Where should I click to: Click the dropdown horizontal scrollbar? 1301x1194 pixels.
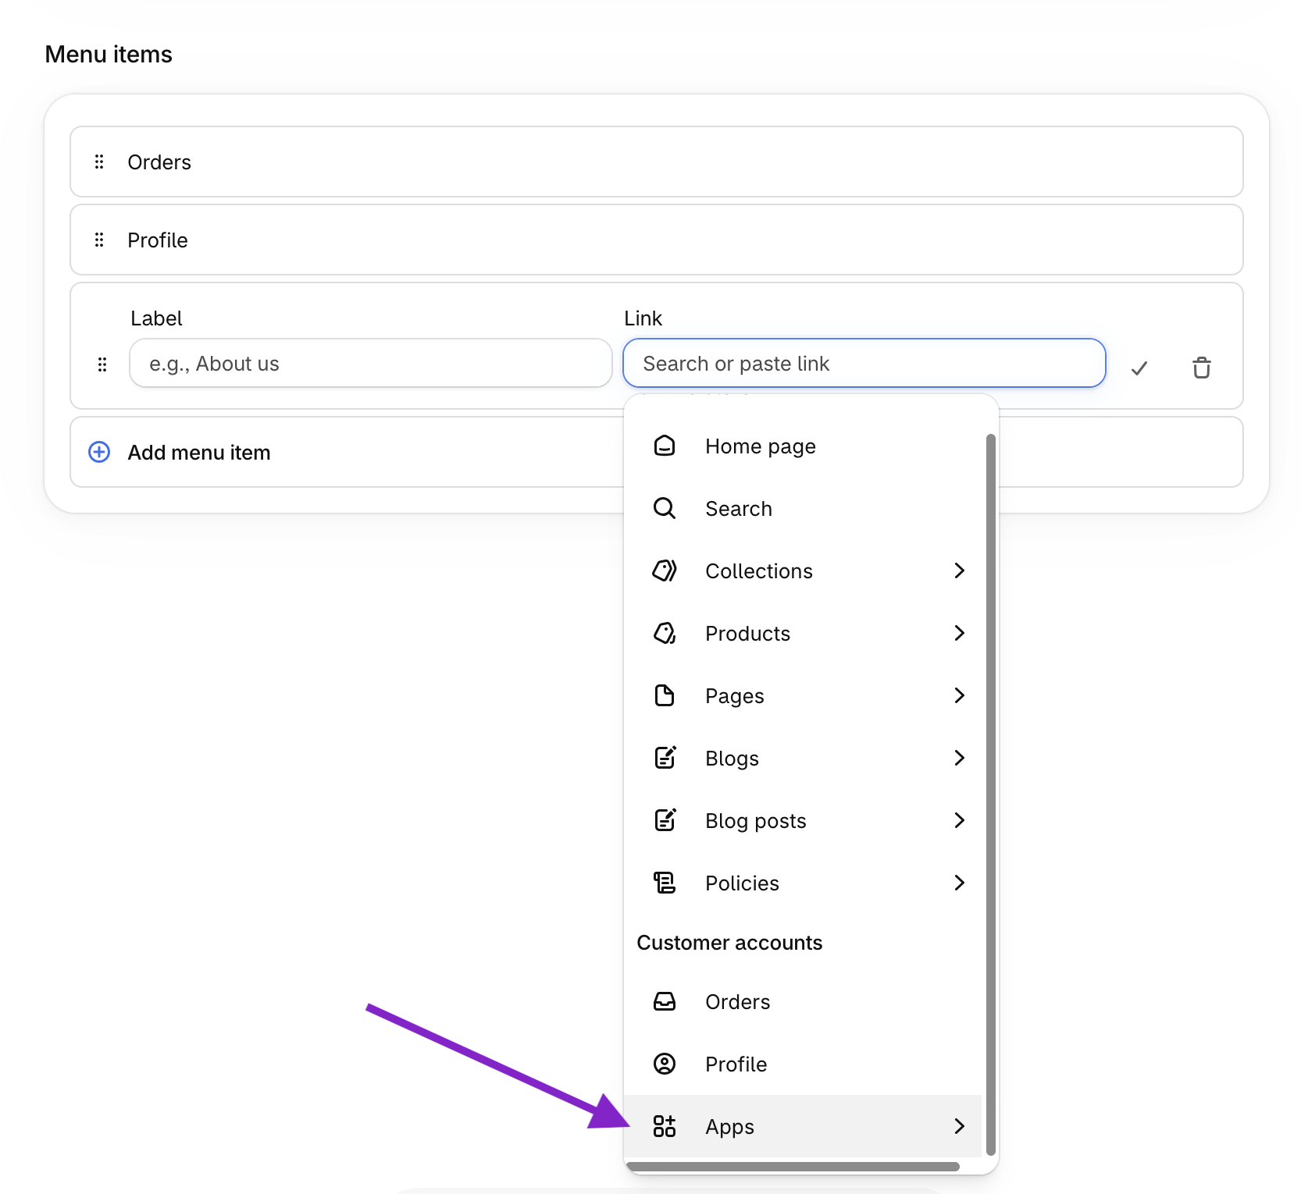793,1167
